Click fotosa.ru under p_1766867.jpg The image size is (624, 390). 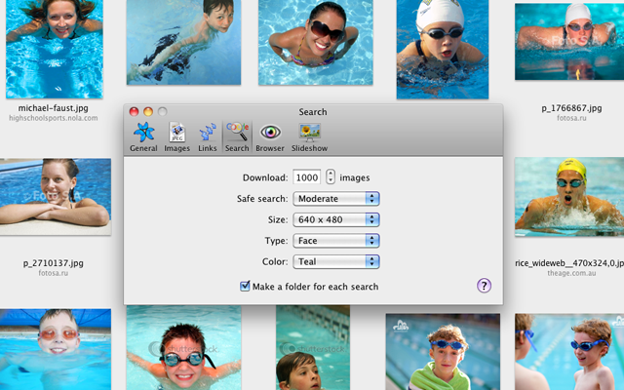tap(571, 118)
